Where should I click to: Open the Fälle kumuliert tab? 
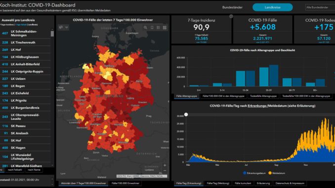click(x=243, y=183)
